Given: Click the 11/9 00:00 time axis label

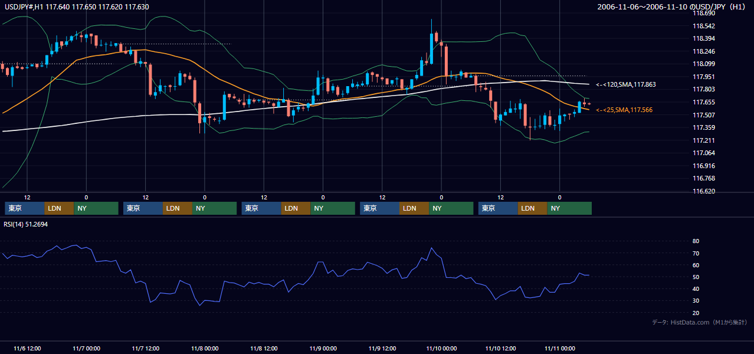Looking at the screenshot, I should (x=323, y=348).
